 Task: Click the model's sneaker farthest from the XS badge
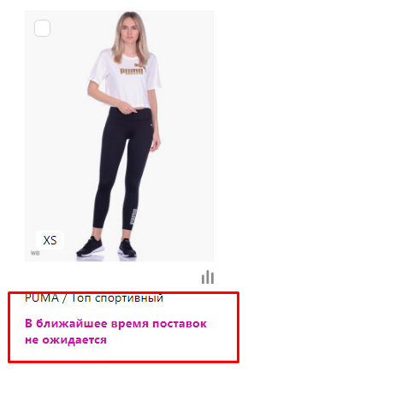[127, 248]
